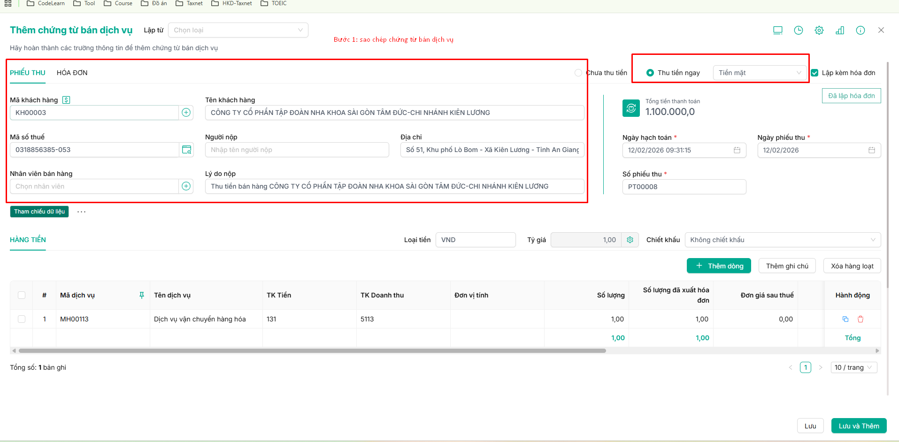The image size is (899, 442).
Task: Click the bar chart report icon
Action: [840, 30]
